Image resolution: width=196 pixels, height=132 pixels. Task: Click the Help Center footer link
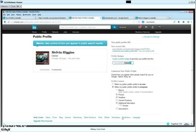click(38, 117)
